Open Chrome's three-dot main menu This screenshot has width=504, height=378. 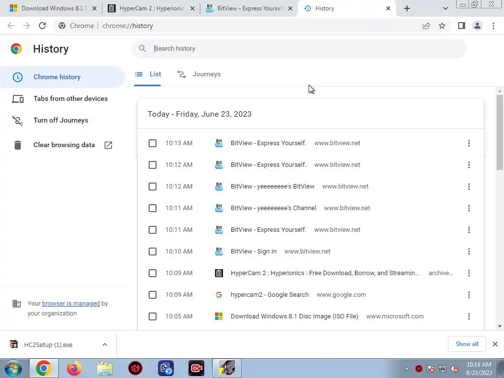[493, 26]
